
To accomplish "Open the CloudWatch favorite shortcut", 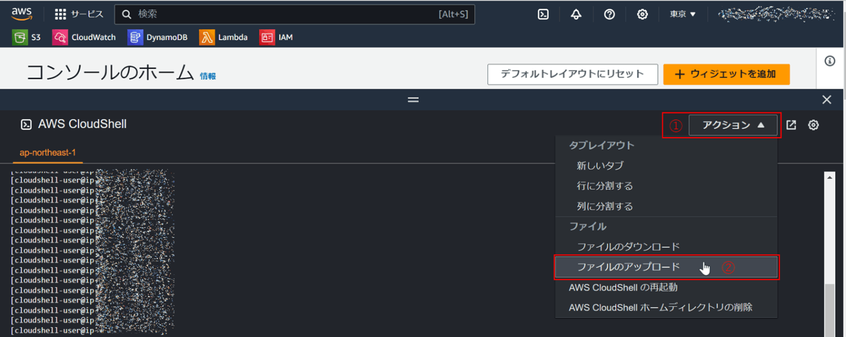I will click(x=84, y=37).
